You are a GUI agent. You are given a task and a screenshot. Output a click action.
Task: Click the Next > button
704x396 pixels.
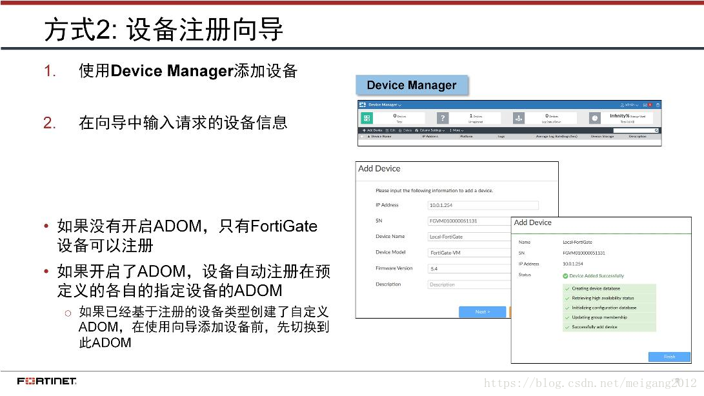click(x=482, y=312)
